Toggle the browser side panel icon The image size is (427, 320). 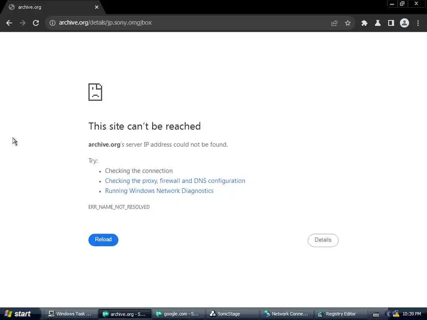click(x=391, y=23)
